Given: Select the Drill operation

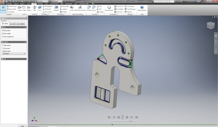Looking at the screenshot, I should click(x=34, y=8).
